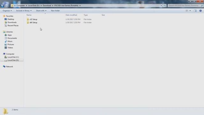Viewport: 204px width, 115px height.
Task: Click the Desktop icon in Favorites
Action: [6, 19]
